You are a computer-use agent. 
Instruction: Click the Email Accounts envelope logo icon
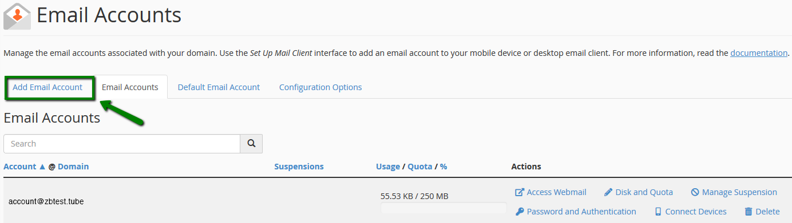tap(17, 16)
